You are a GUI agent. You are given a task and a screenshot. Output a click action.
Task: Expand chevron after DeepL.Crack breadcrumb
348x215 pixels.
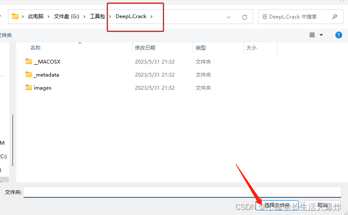[151, 16]
